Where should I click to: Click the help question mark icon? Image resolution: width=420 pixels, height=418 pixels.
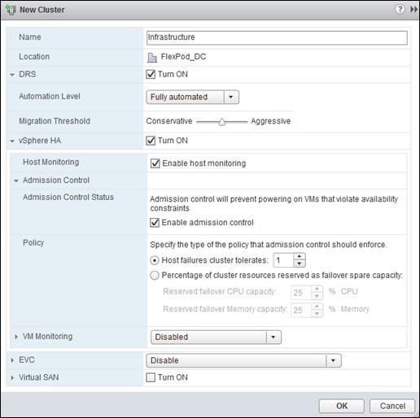pos(400,9)
